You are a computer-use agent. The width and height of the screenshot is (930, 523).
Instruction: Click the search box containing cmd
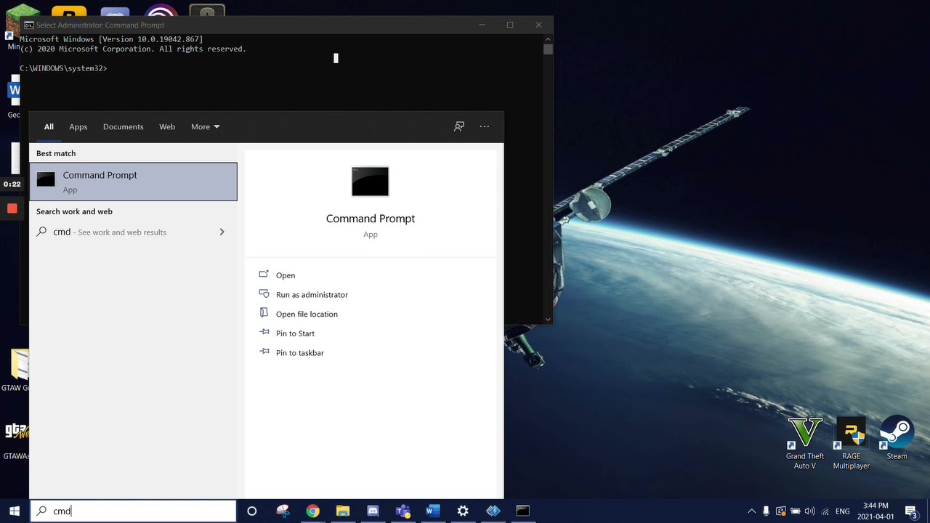[x=133, y=511]
